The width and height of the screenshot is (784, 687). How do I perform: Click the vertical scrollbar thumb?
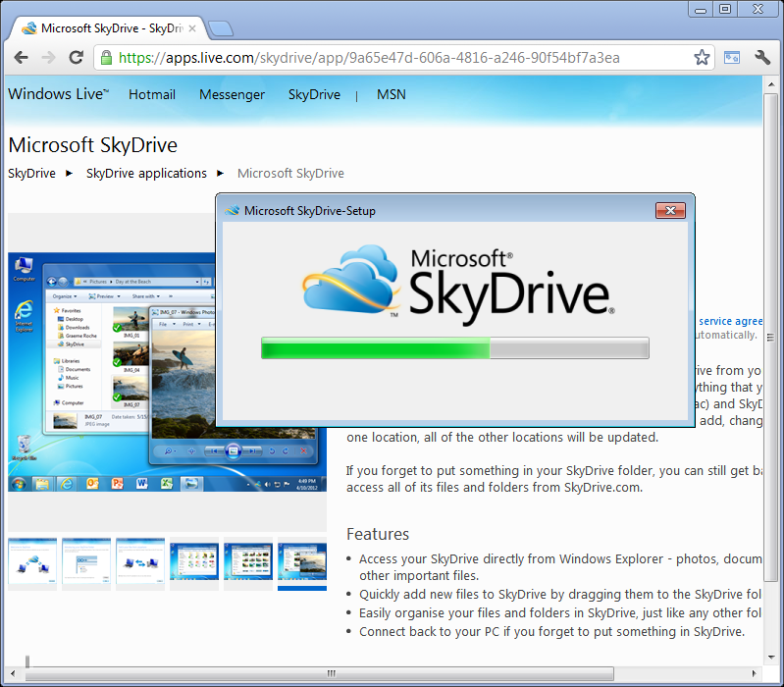[x=771, y=338]
